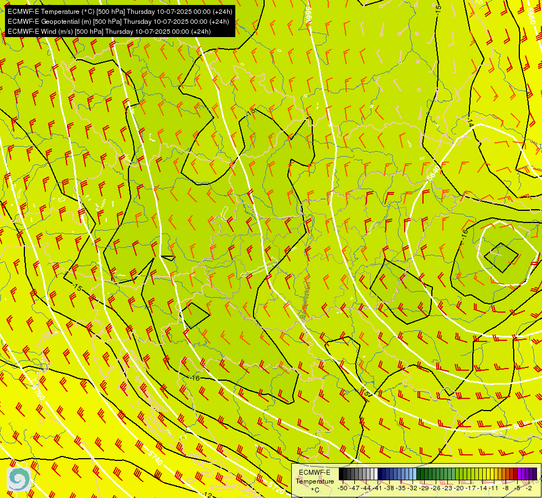Click the darkest purple swatch at legend end
The height and width of the screenshot is (498, 542).
tap(535, 474)
